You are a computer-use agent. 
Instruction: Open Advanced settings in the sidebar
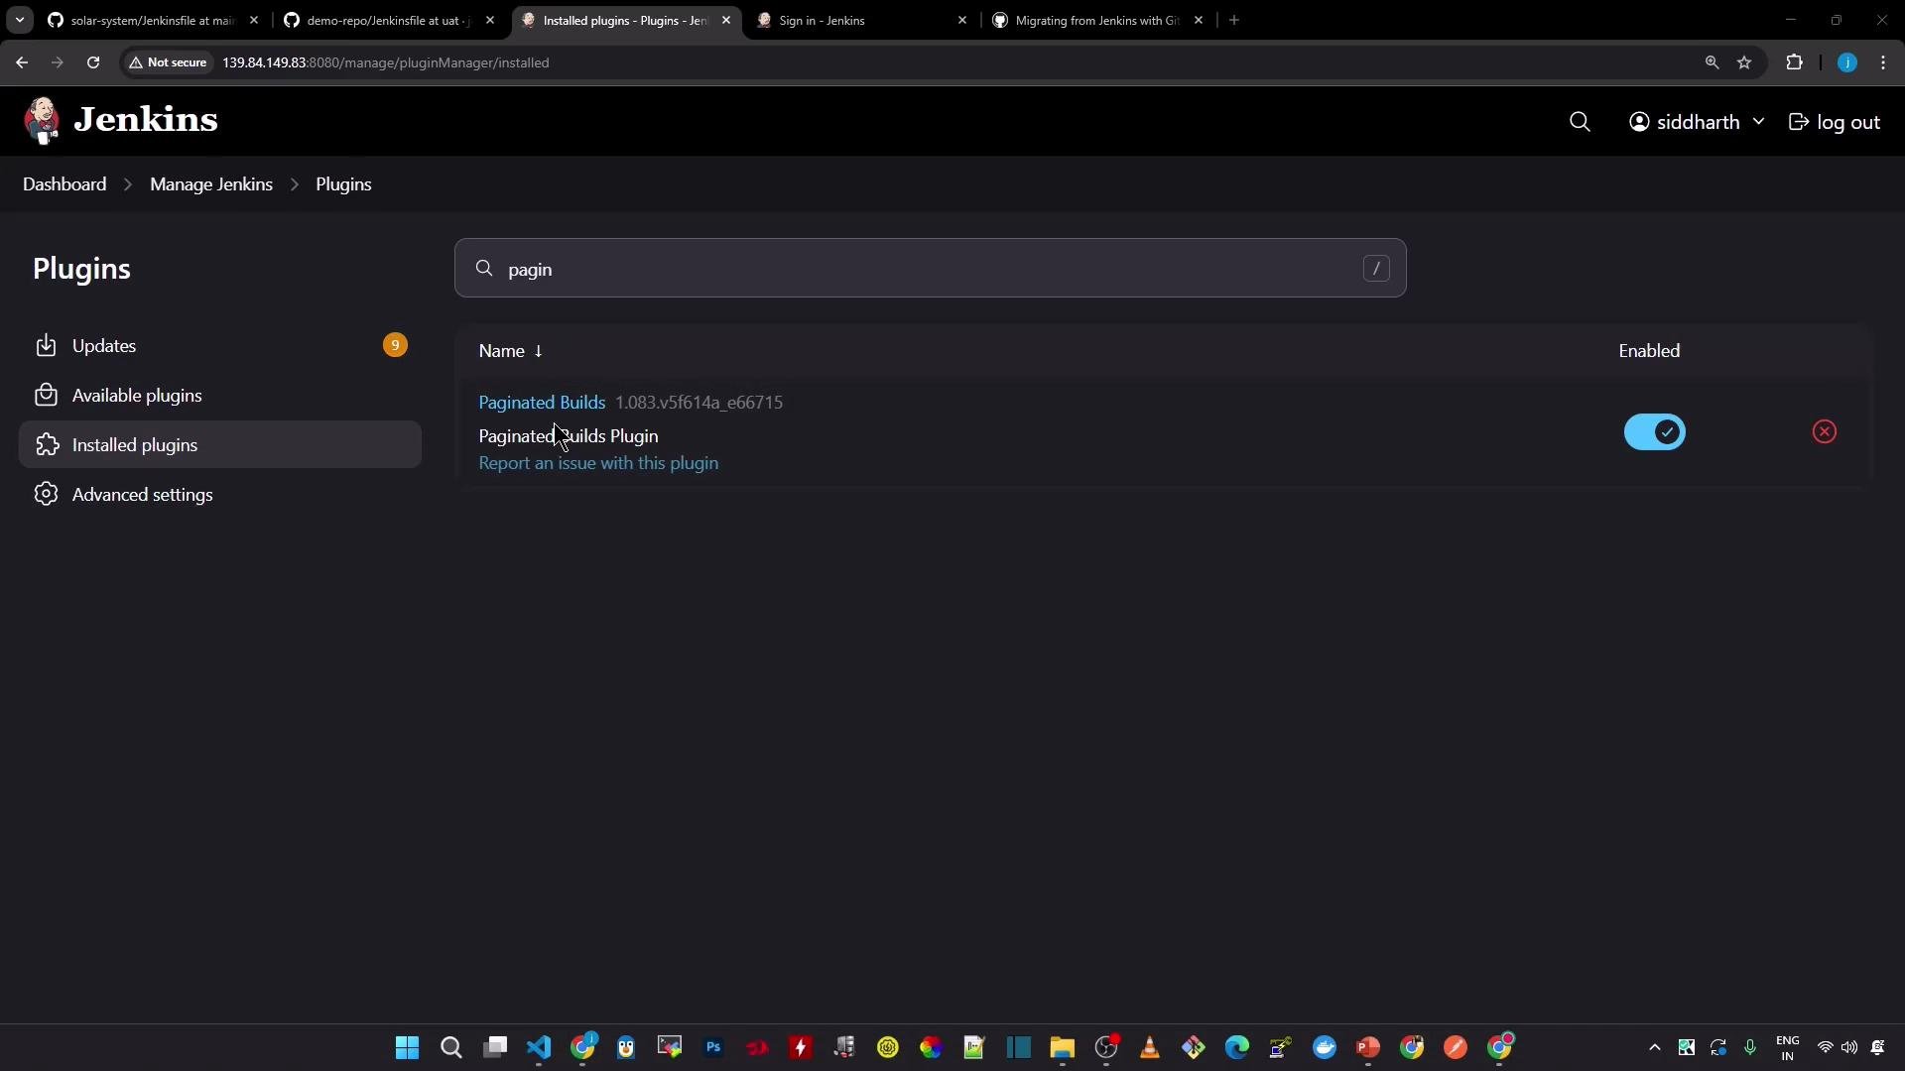(220, 495)
